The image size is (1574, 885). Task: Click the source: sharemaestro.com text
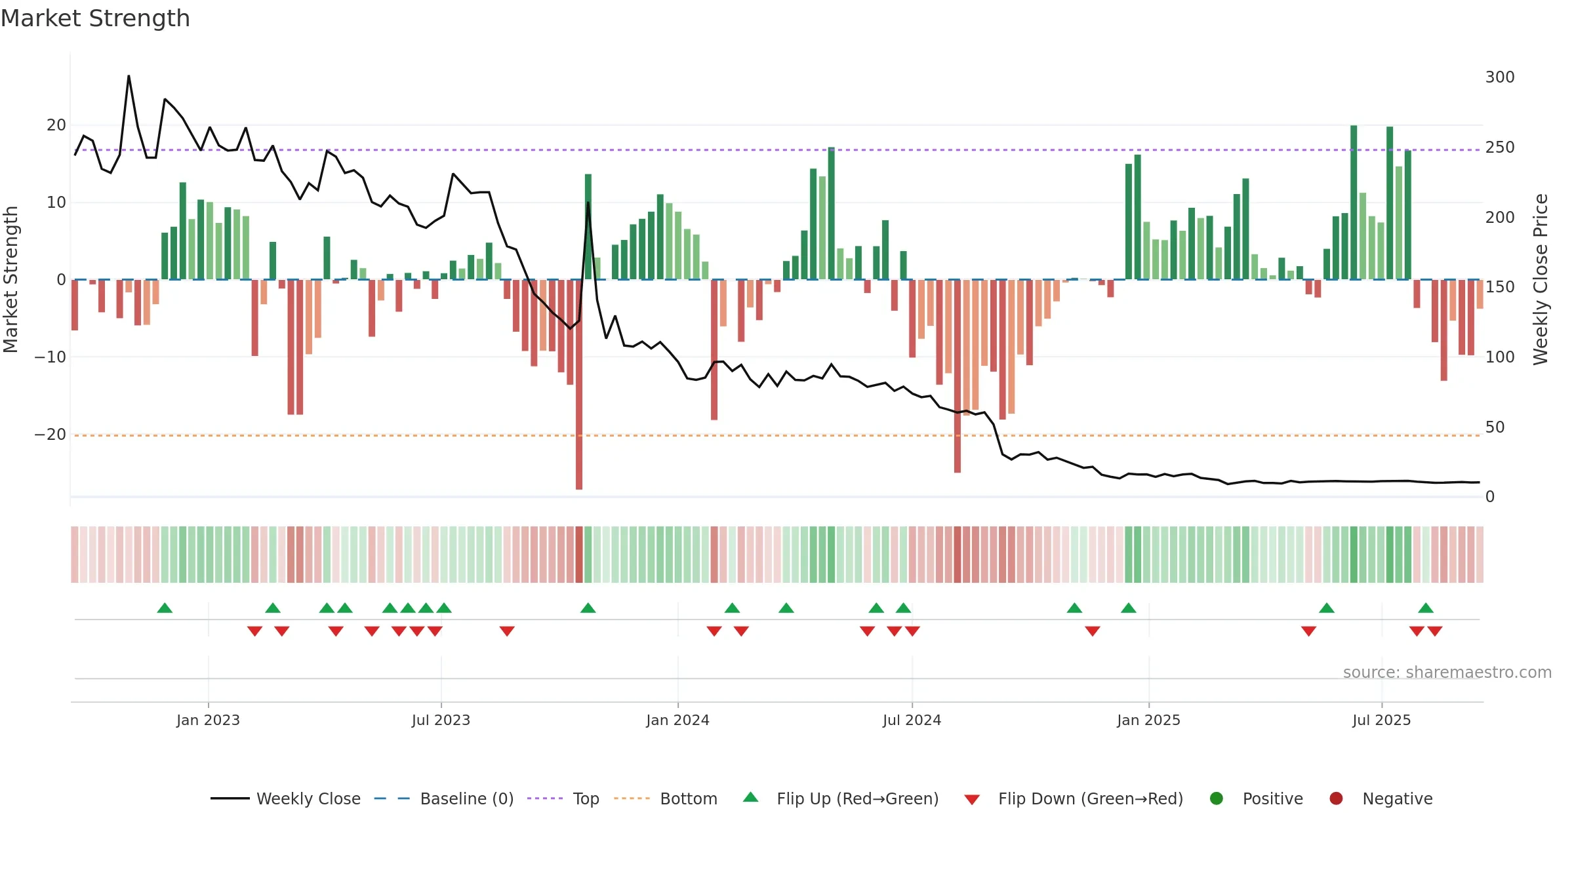click(x=1447, y=673)
